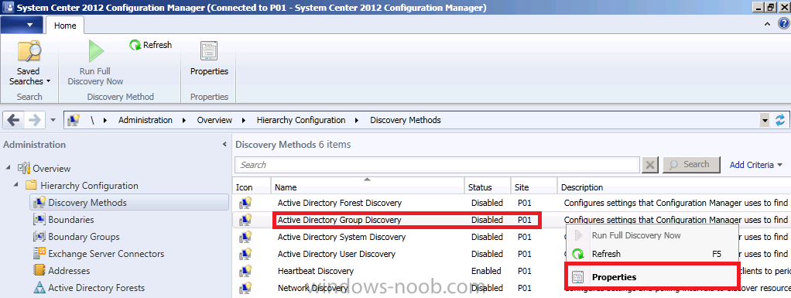
Task: Select the Heartbeat Discovery row
Action: pos(512,271)
